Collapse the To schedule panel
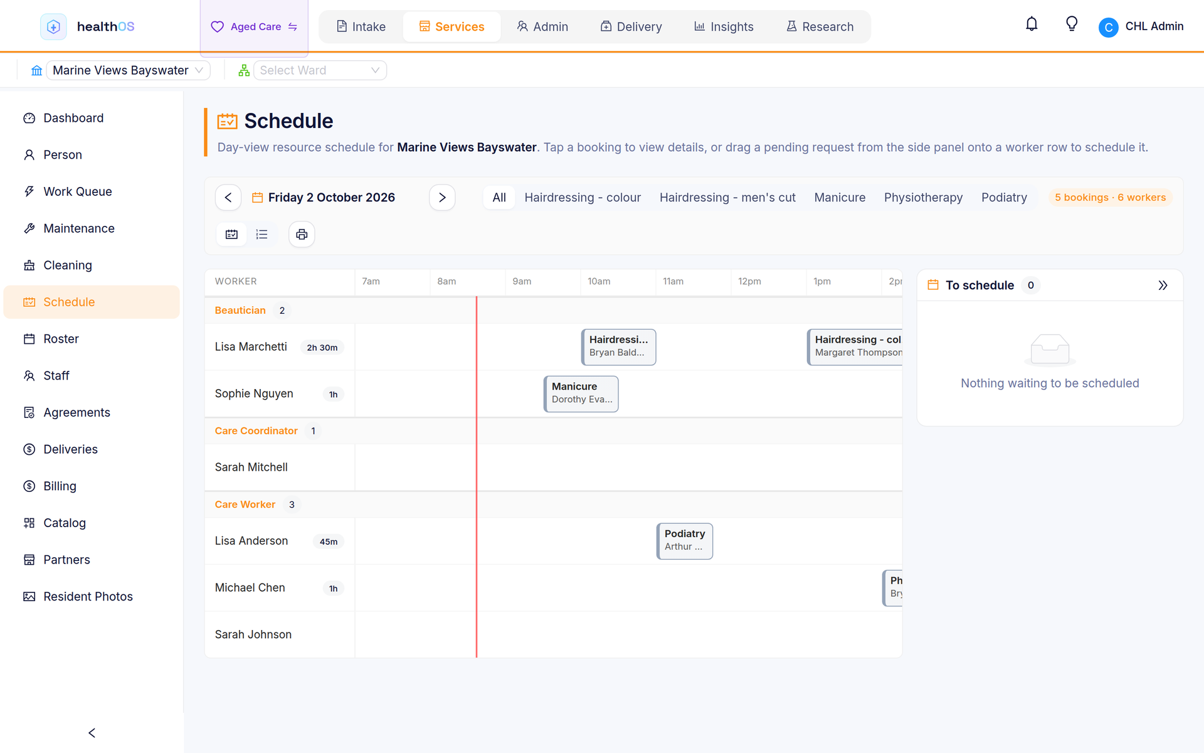Image resolution: width=1204 pixels, height=753 pixels. [1163, 286]
